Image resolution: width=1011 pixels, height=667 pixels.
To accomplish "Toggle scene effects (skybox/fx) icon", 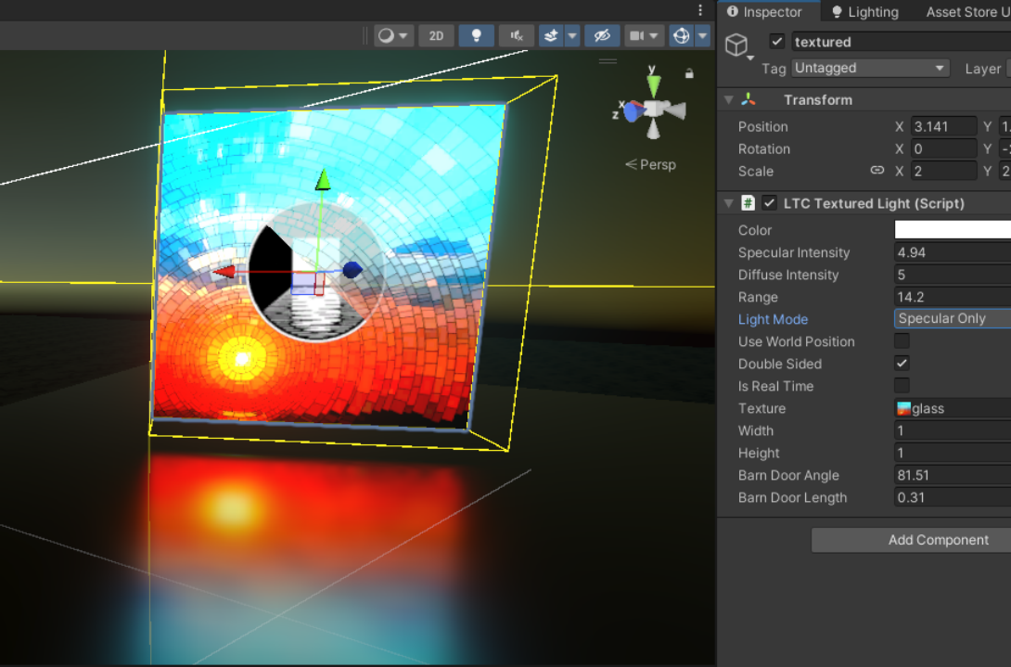I will pyautogui.click(x=552, y=36).
